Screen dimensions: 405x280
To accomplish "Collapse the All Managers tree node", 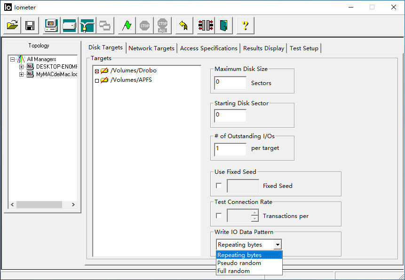I will (x=12, y=59).
